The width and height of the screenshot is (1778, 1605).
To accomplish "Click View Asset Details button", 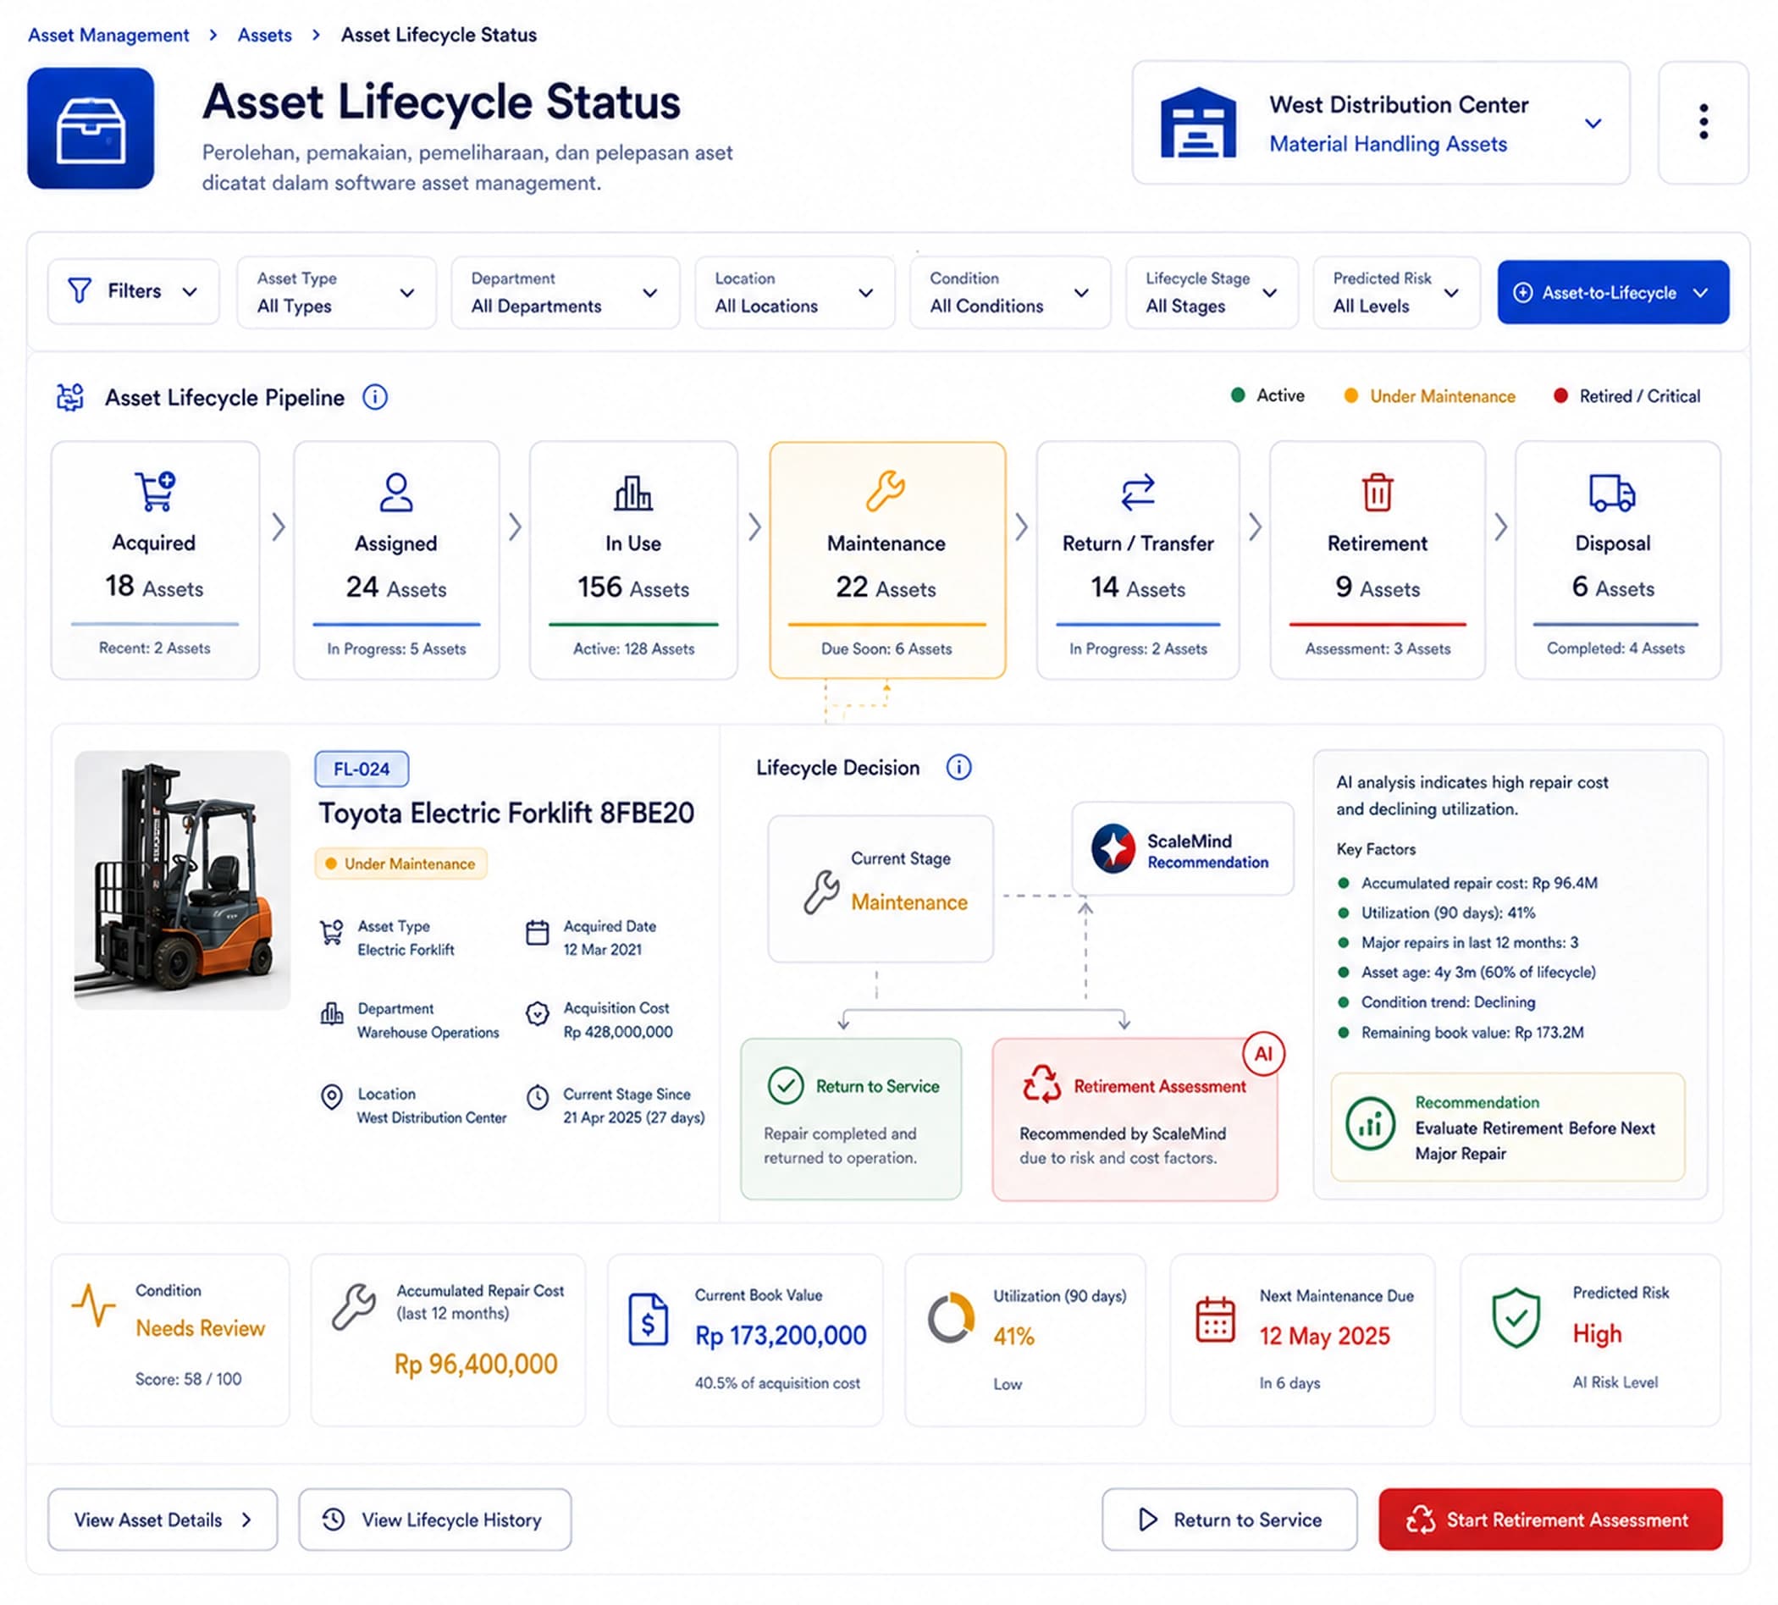I will tap(163, 1520).
